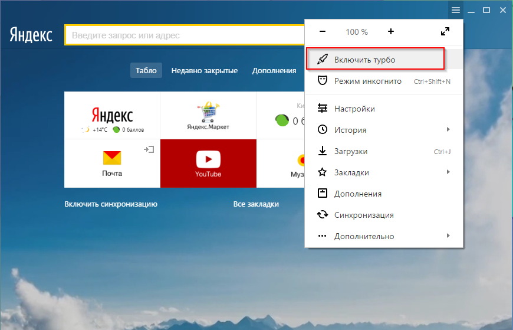Zoom in with the plus button

click(391, 32)
